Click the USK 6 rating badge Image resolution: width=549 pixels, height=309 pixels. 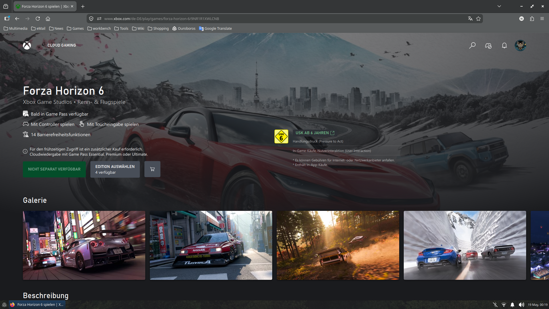point(281,136)
